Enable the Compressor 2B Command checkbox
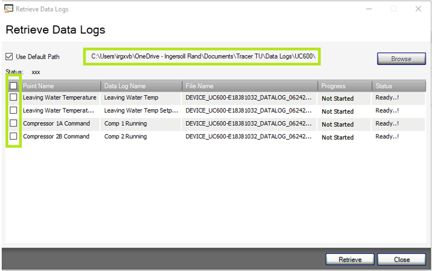 tap(13, 136)
